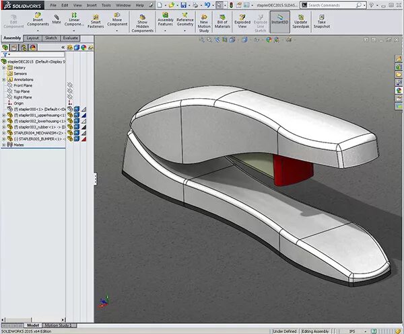Select the Front Plane item
This screenshot has height=334, width=404.
pyautogui.click(x=23, y=85)
